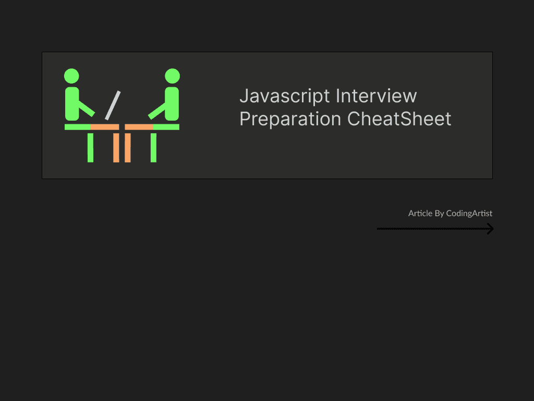
Task: Select the slanted gray laptop screen
Action: 113,105
